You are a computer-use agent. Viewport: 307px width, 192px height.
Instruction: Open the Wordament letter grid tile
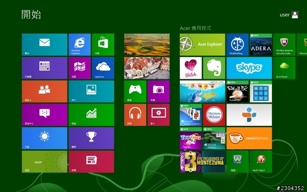tap(261, 91)
